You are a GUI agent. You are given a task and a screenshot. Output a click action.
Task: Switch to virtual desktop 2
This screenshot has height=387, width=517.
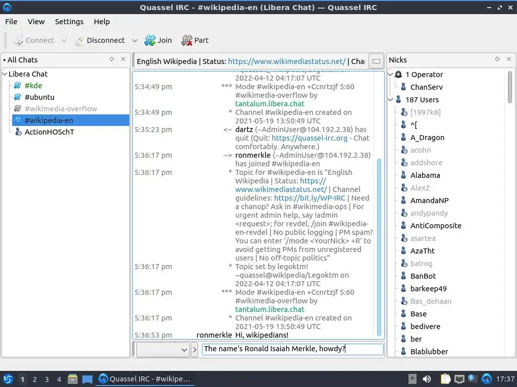pos(34,379)
